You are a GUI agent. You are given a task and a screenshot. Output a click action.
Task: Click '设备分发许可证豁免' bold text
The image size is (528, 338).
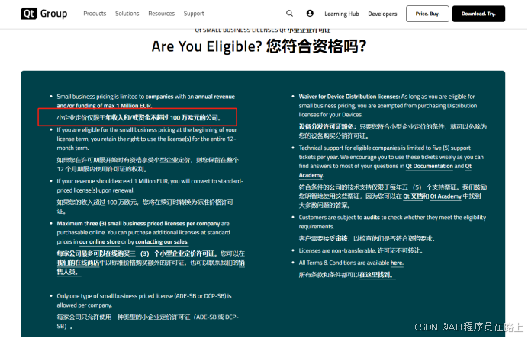[327, 126]
